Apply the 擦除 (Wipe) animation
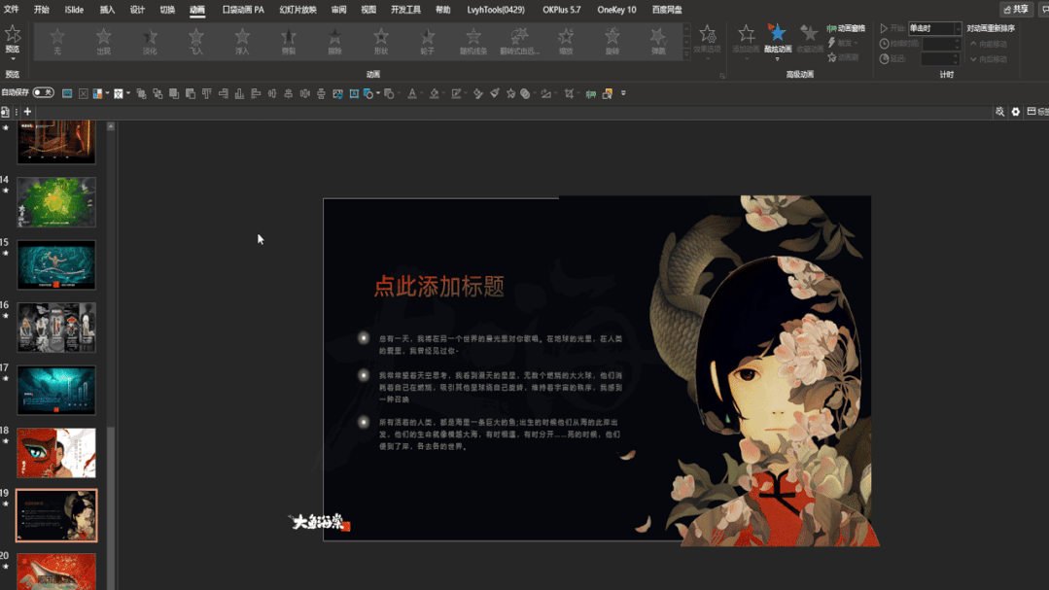 click(x=334, y=40)
